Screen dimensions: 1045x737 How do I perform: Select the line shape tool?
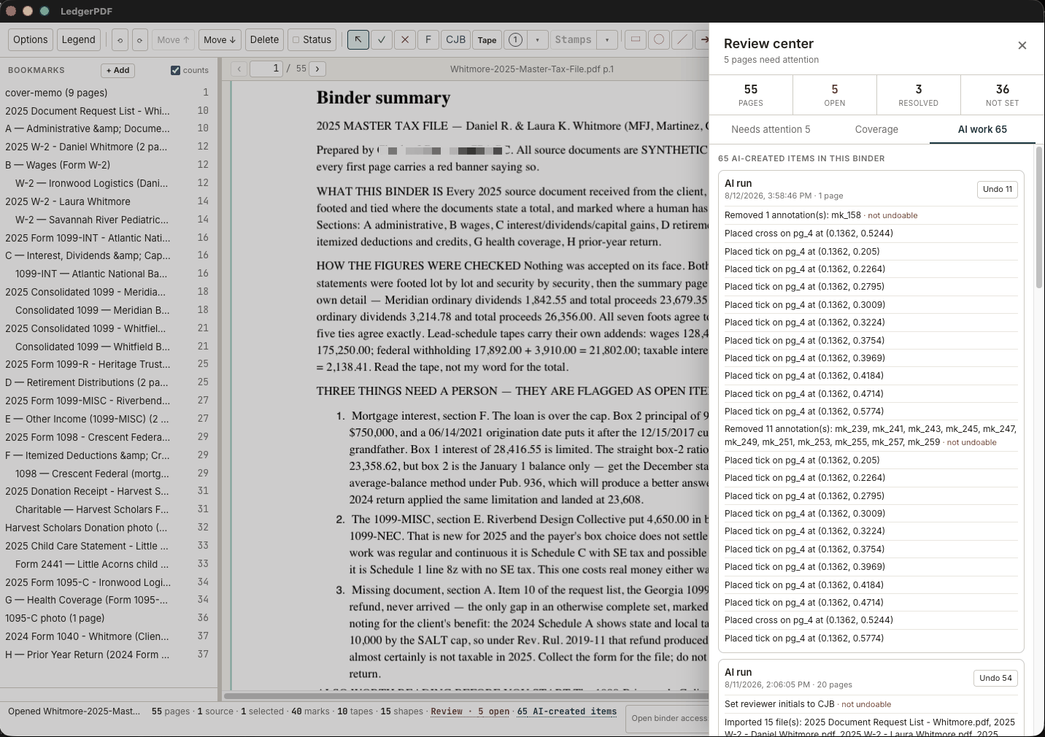[x=682, y=40]
